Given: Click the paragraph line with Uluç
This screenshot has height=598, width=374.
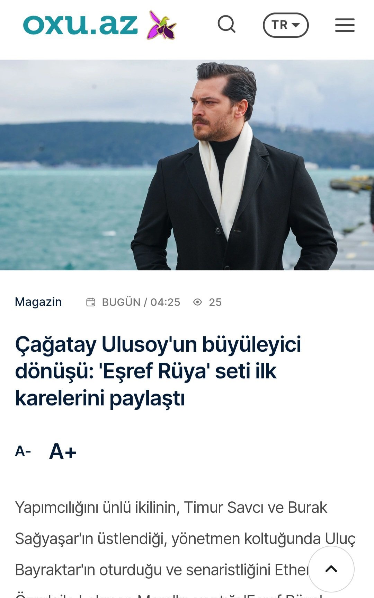Looking at the screenshot, I should click(185, 539).
